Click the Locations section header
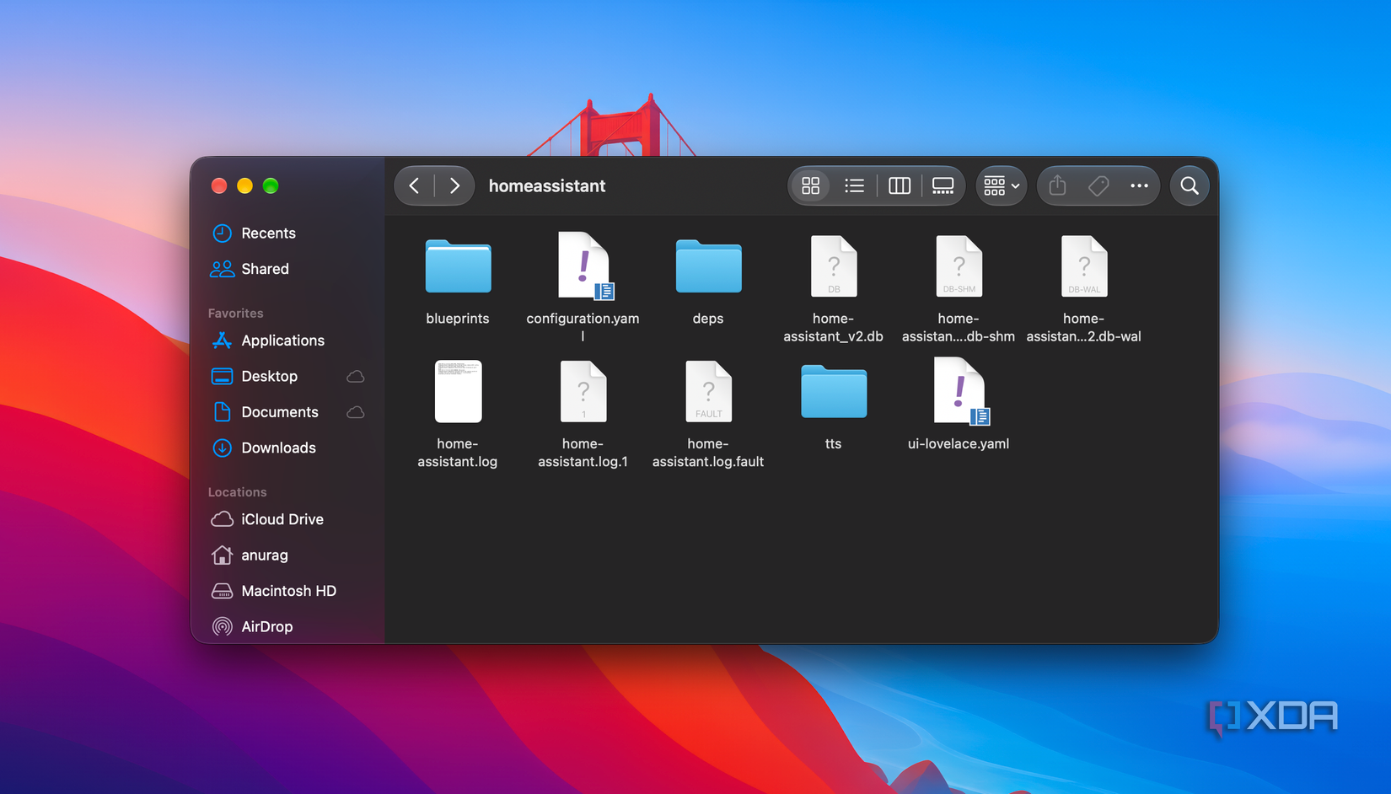Screen dimensions: 1391x794 237,492
